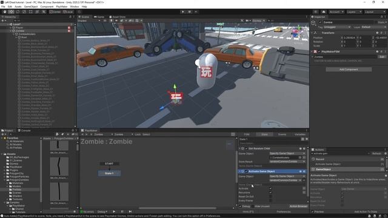Toggle the Debug checkbox in PlayMaker
Viewport: 388px width, 218px height.
tap(240, 206)
